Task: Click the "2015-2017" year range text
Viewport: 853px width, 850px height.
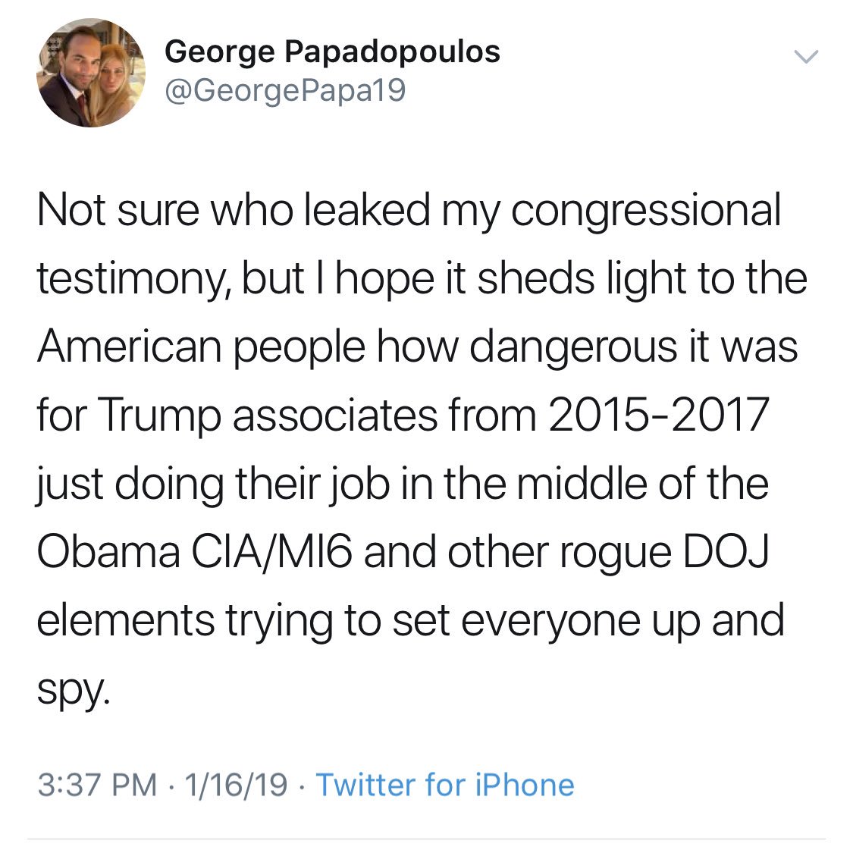Action: 658,415
